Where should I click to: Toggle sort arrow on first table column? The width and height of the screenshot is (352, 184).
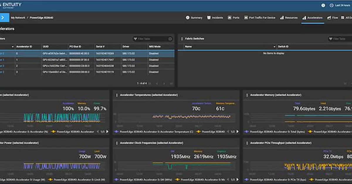[x=13, y=47]
